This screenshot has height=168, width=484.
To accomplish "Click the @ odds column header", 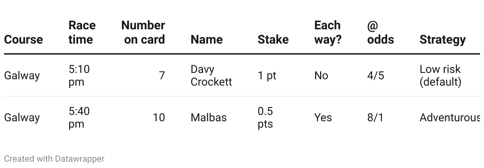I will click(x=380, y=32).
